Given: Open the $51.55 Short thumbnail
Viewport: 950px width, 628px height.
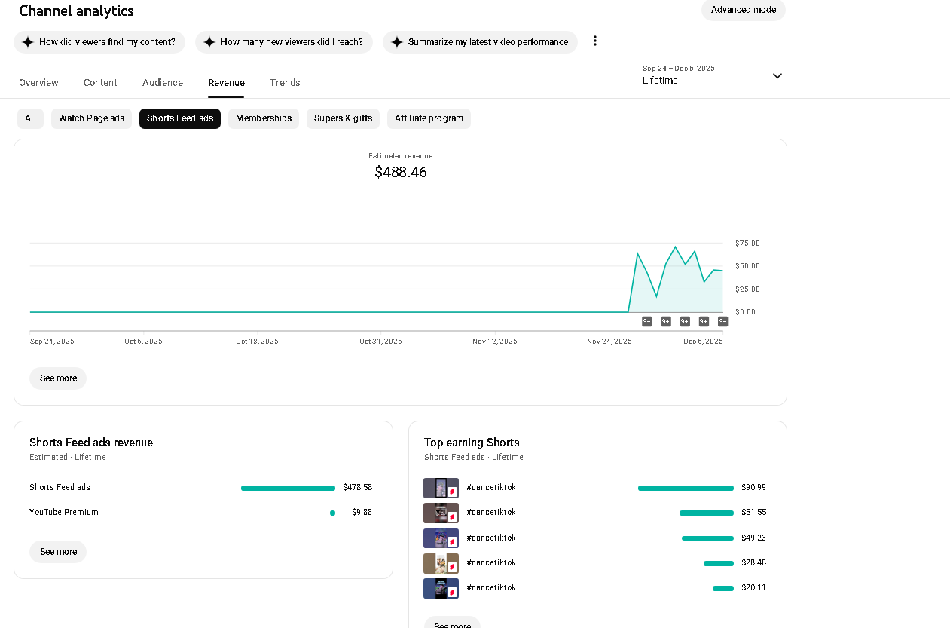Looking at the screenshot, I should (x=441, y=513).
